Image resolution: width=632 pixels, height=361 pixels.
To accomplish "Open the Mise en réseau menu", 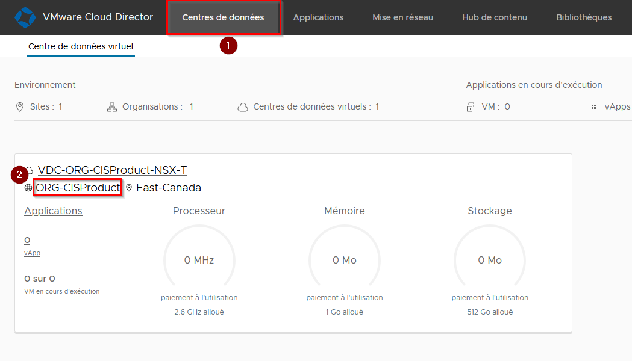I will [402, 17].
